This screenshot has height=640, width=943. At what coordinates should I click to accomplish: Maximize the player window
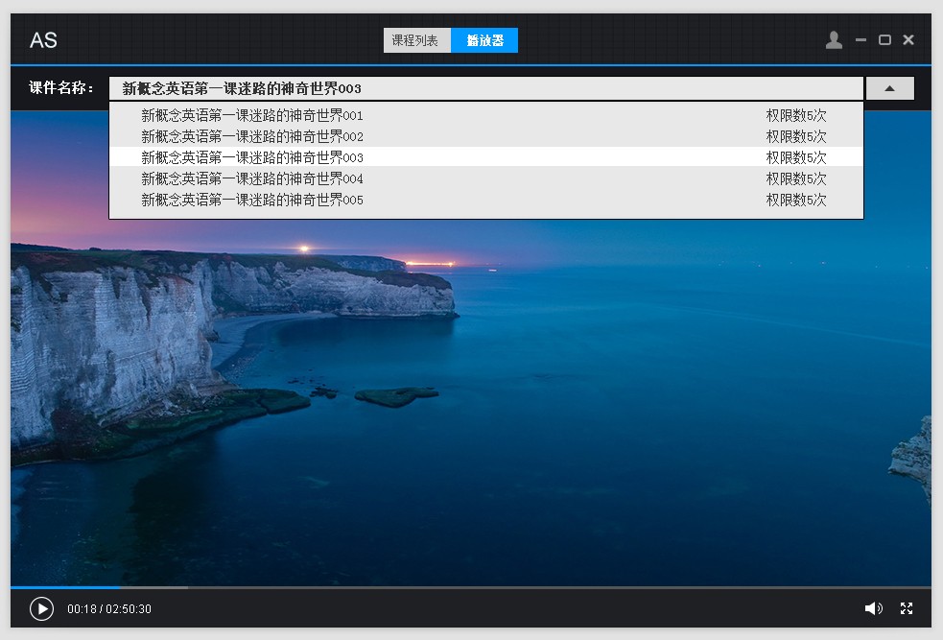pos(884,40)
